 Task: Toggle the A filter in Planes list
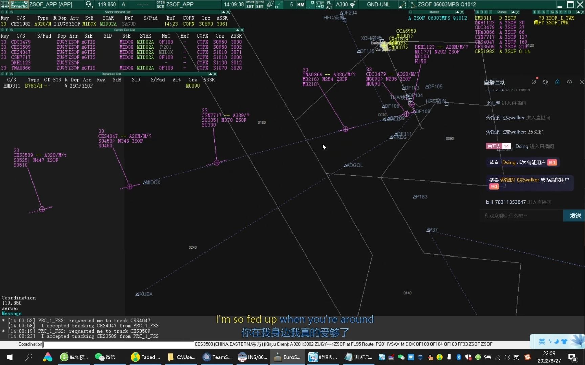[x=477, y=12]
